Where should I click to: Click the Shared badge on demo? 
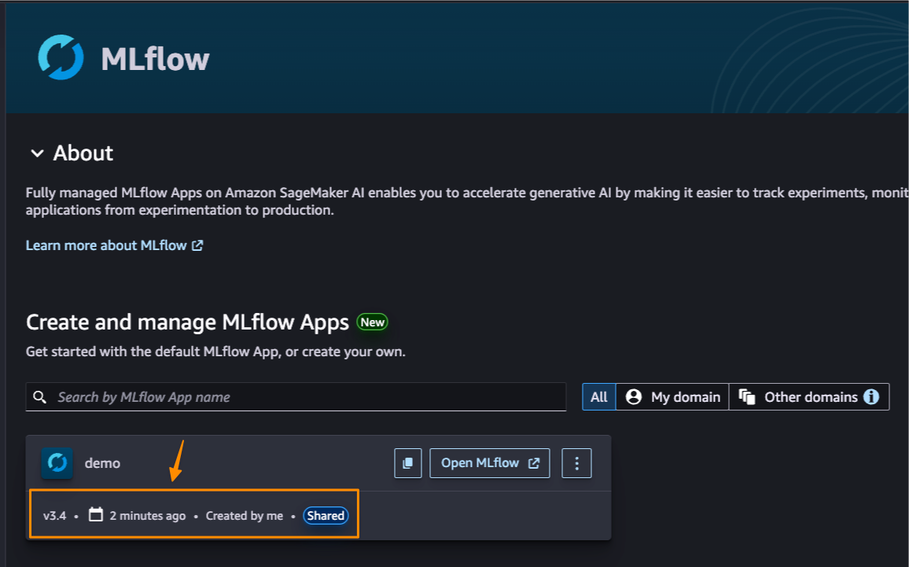point(326,515)
